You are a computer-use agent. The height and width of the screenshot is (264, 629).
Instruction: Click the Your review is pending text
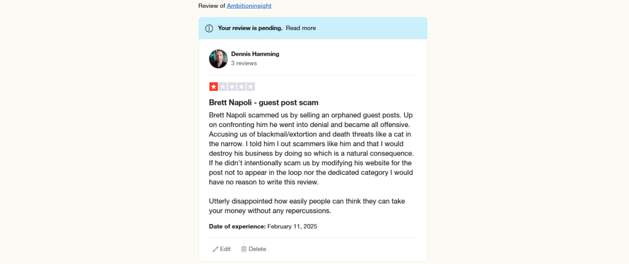251,28
